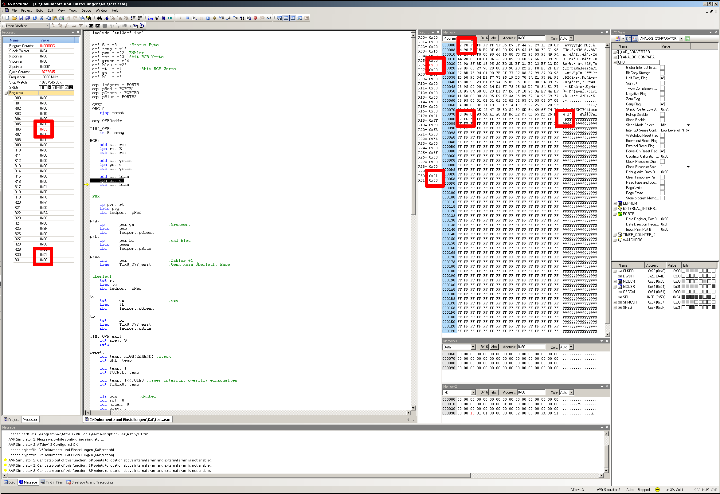Toggle the Sleep Enable checkbox
Screen dimensions: 720x494
coord(662,120)
